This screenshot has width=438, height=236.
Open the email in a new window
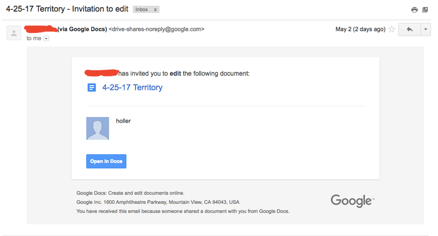425,10
